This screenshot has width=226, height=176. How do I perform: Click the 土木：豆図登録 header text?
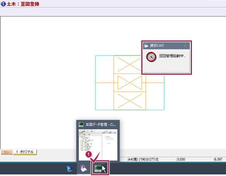click(23, 4)
